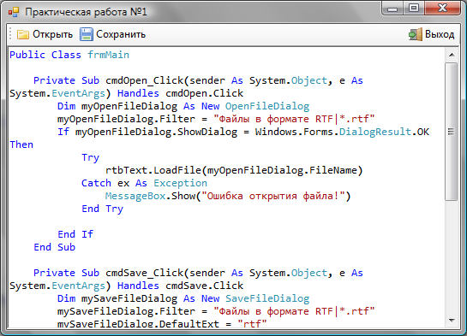
Task: Click the Сохранить toolbar label
Action: click(121, 34)
